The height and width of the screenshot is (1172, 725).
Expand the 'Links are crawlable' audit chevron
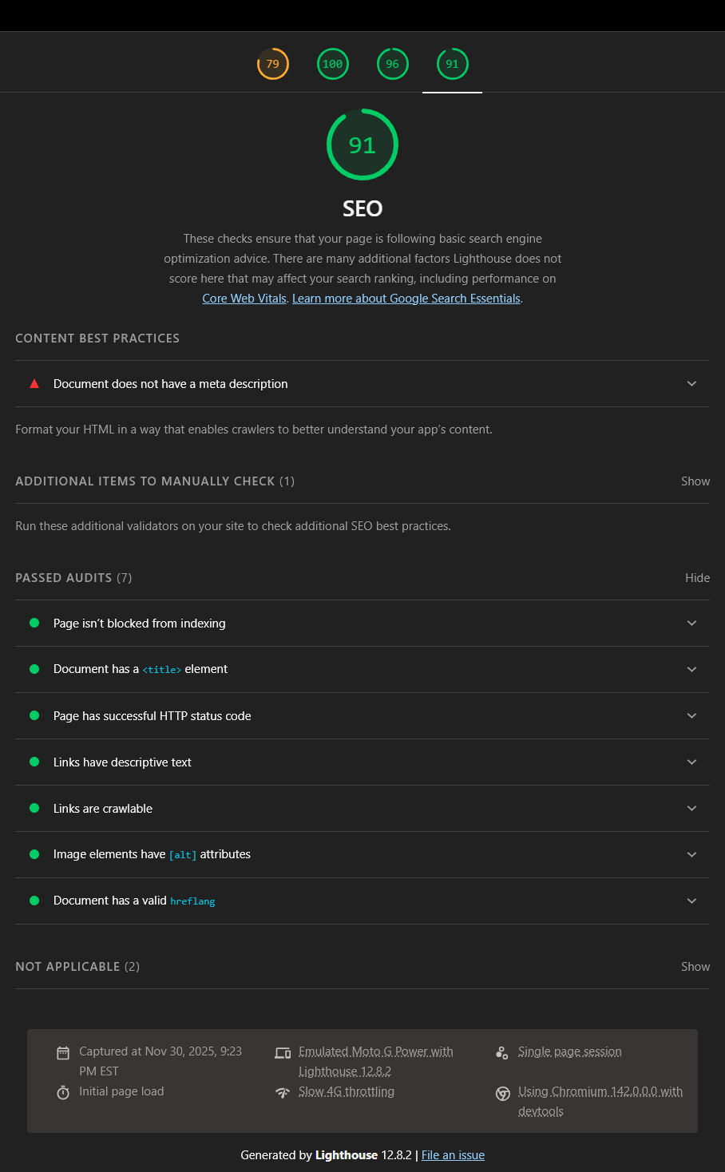(x=691, y=809)
